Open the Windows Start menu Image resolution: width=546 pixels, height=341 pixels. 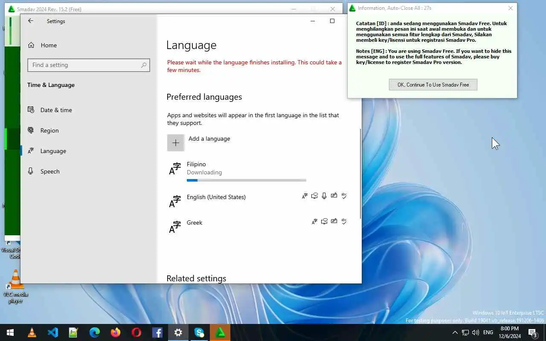point(10,332)
